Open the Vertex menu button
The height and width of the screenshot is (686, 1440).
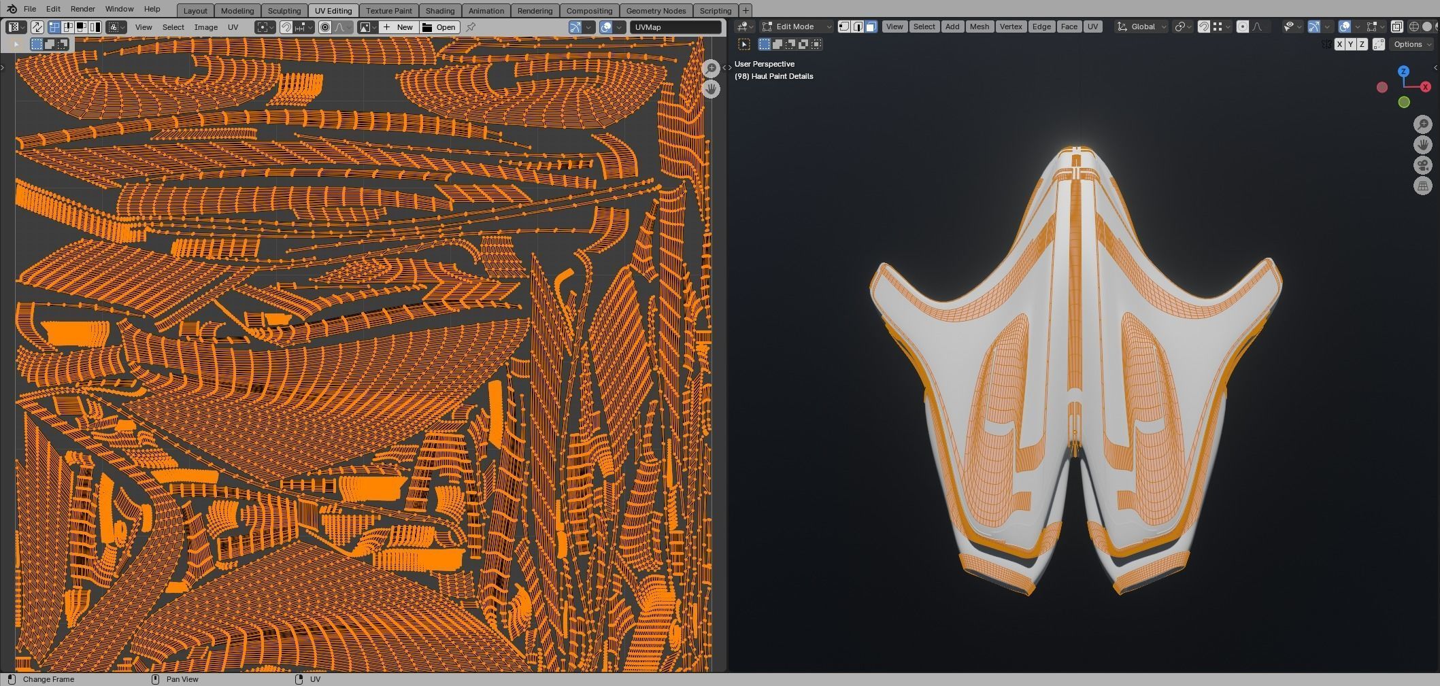pos(1011,27)
